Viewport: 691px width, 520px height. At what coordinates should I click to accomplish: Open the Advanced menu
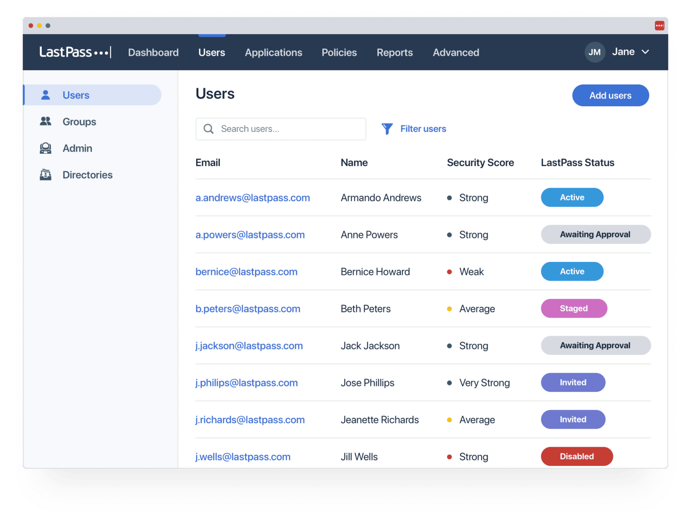[x=456, y=52]
